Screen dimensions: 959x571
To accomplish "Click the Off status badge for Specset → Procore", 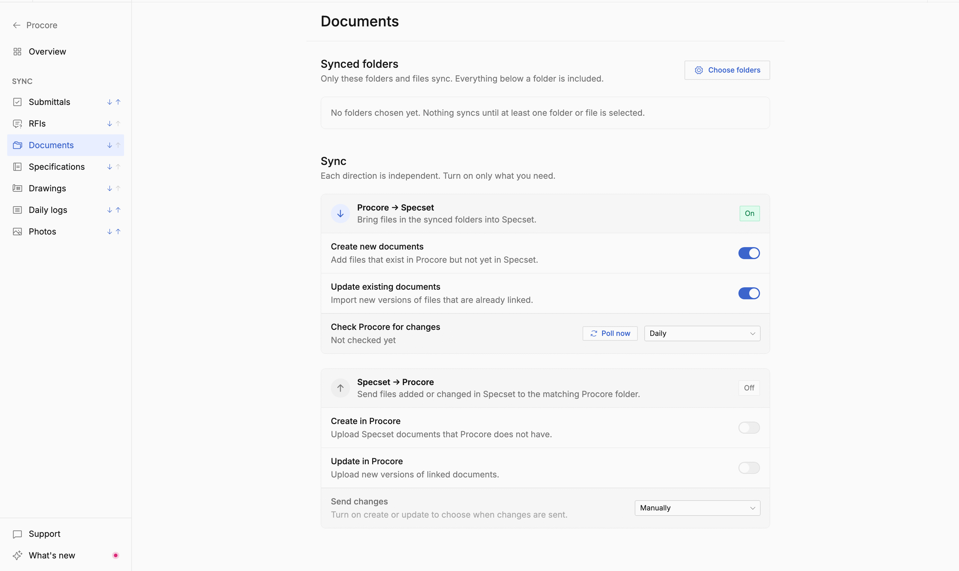I will click(x=749, y=388).
